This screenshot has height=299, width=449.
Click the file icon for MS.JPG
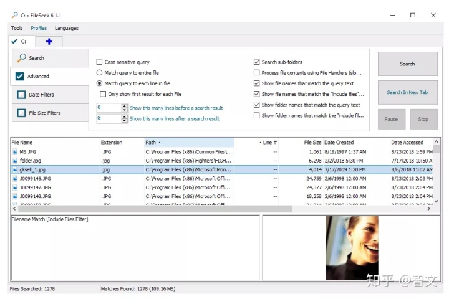click(x=15, y=151)
